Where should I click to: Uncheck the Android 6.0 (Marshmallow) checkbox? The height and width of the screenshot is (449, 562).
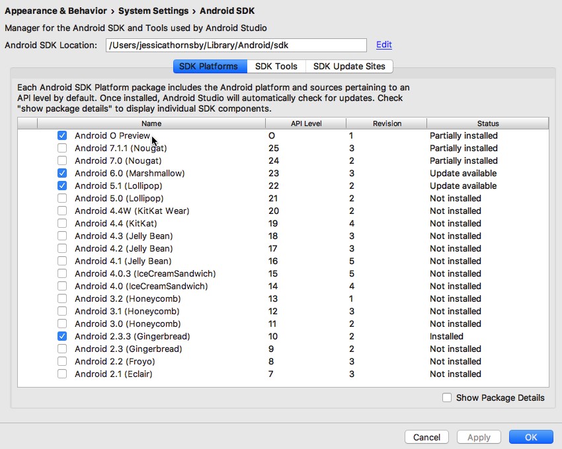pyautogui.click(x=62, y=173)
